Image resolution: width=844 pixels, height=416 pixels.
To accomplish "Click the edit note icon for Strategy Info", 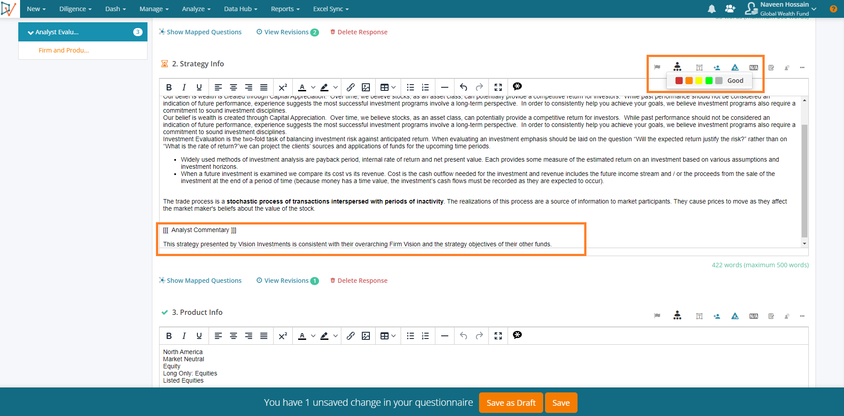I will tap(771, 68).
